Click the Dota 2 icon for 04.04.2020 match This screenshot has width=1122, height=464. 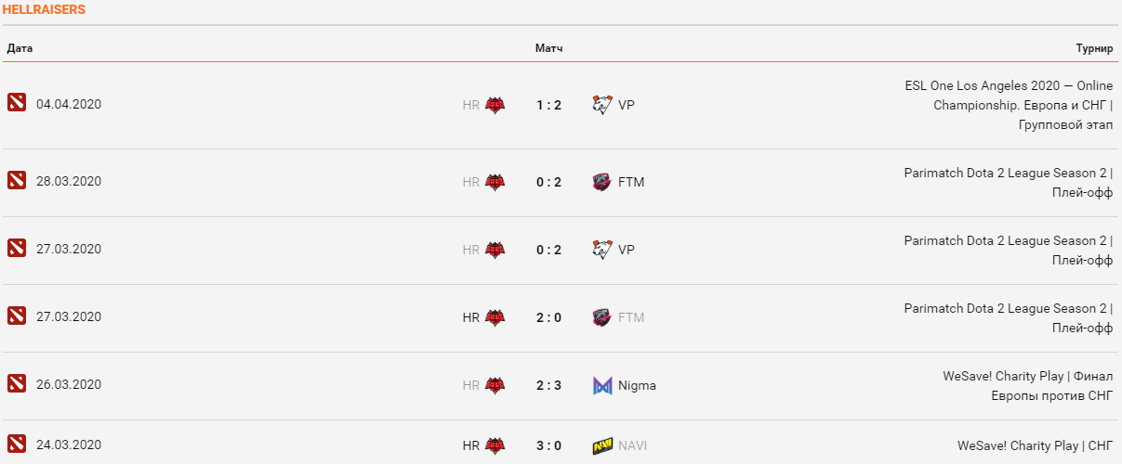pyautogui.click(x=17, y=103)
